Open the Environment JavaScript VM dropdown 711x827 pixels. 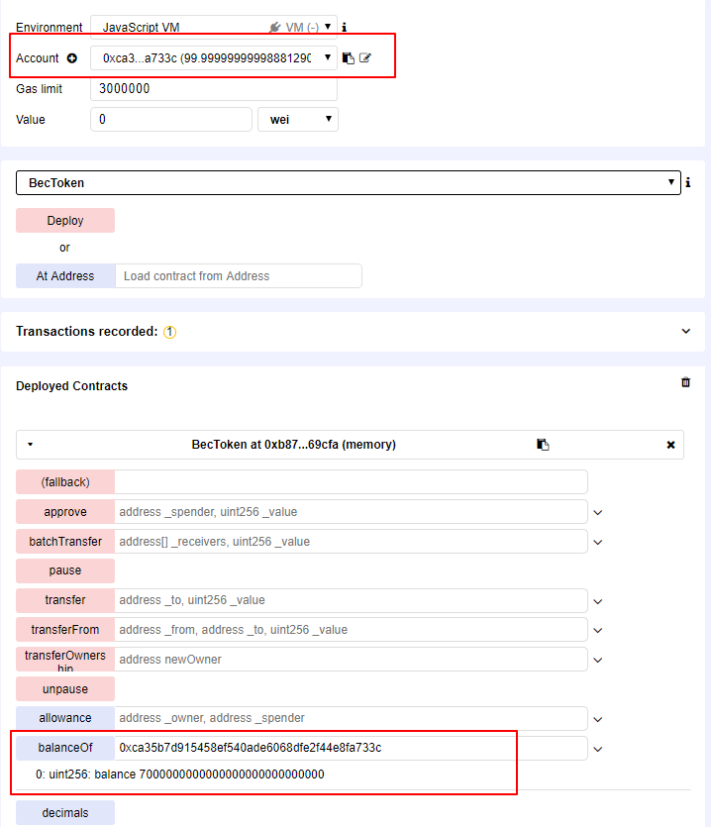pos(214,27)
